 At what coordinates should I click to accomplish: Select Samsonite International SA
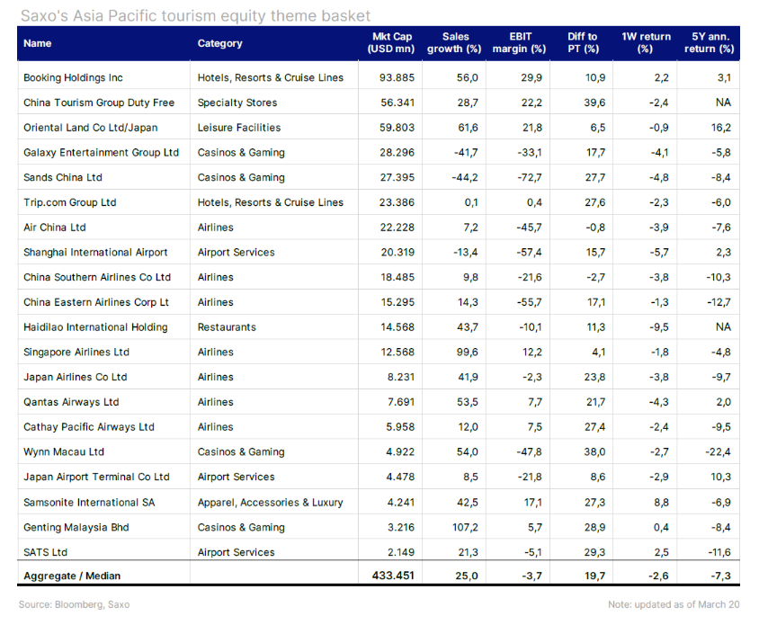click(89, 503)
